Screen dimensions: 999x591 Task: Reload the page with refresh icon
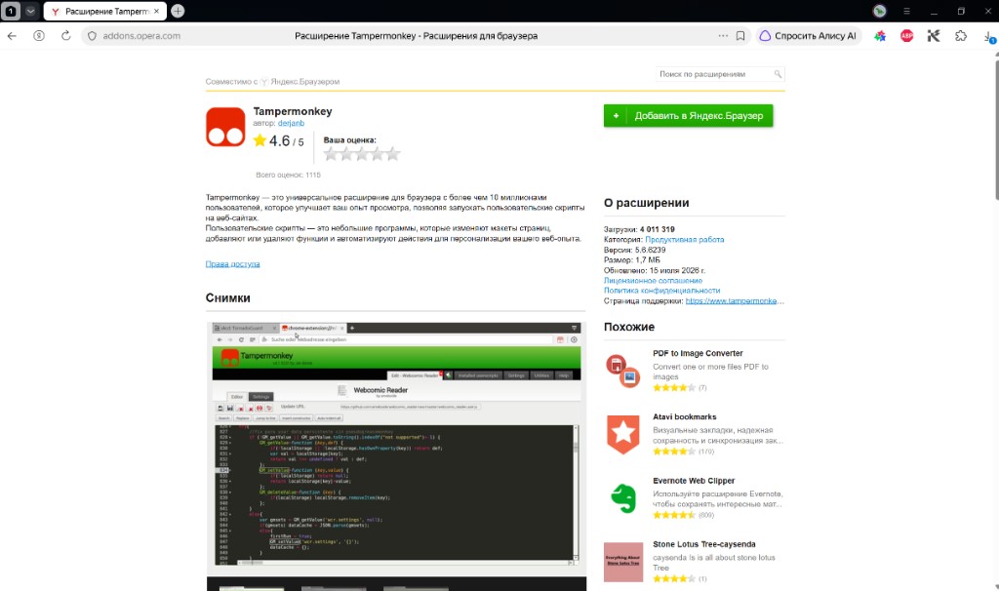(x=65, y=36)
